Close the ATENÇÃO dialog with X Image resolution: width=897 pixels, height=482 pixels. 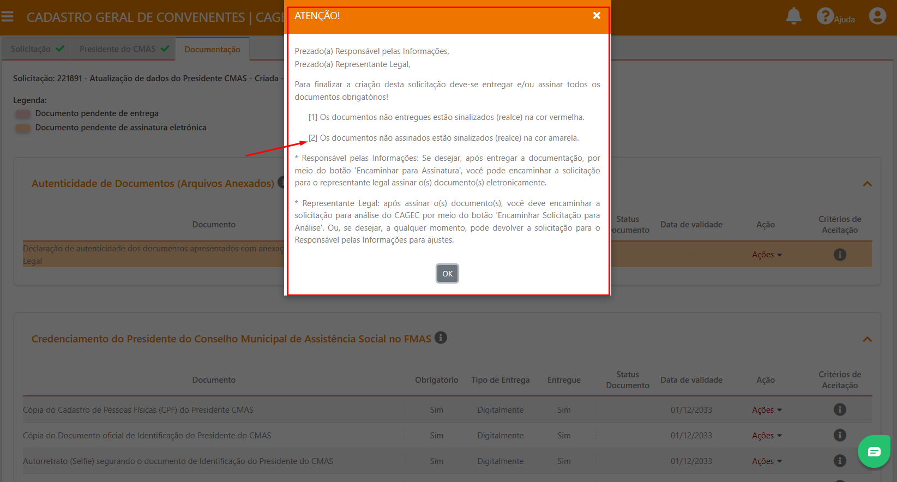(597, 16)
